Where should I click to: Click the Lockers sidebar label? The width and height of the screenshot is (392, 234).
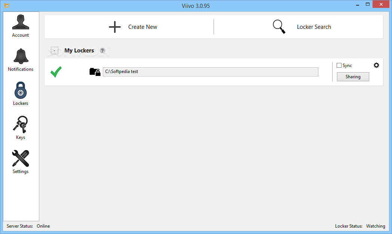click(21, 103)
